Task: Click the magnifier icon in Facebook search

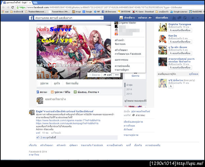Action: click(101, 18)
